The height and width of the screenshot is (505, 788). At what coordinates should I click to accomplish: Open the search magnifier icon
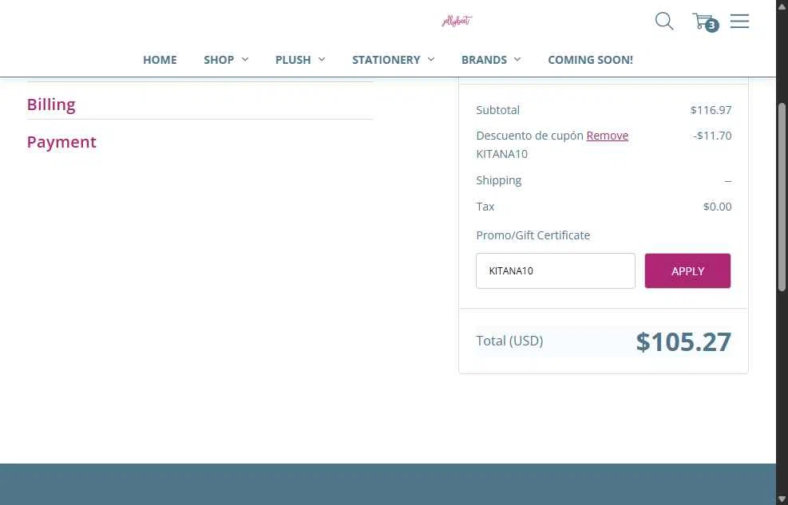click(x=664, y=21)
